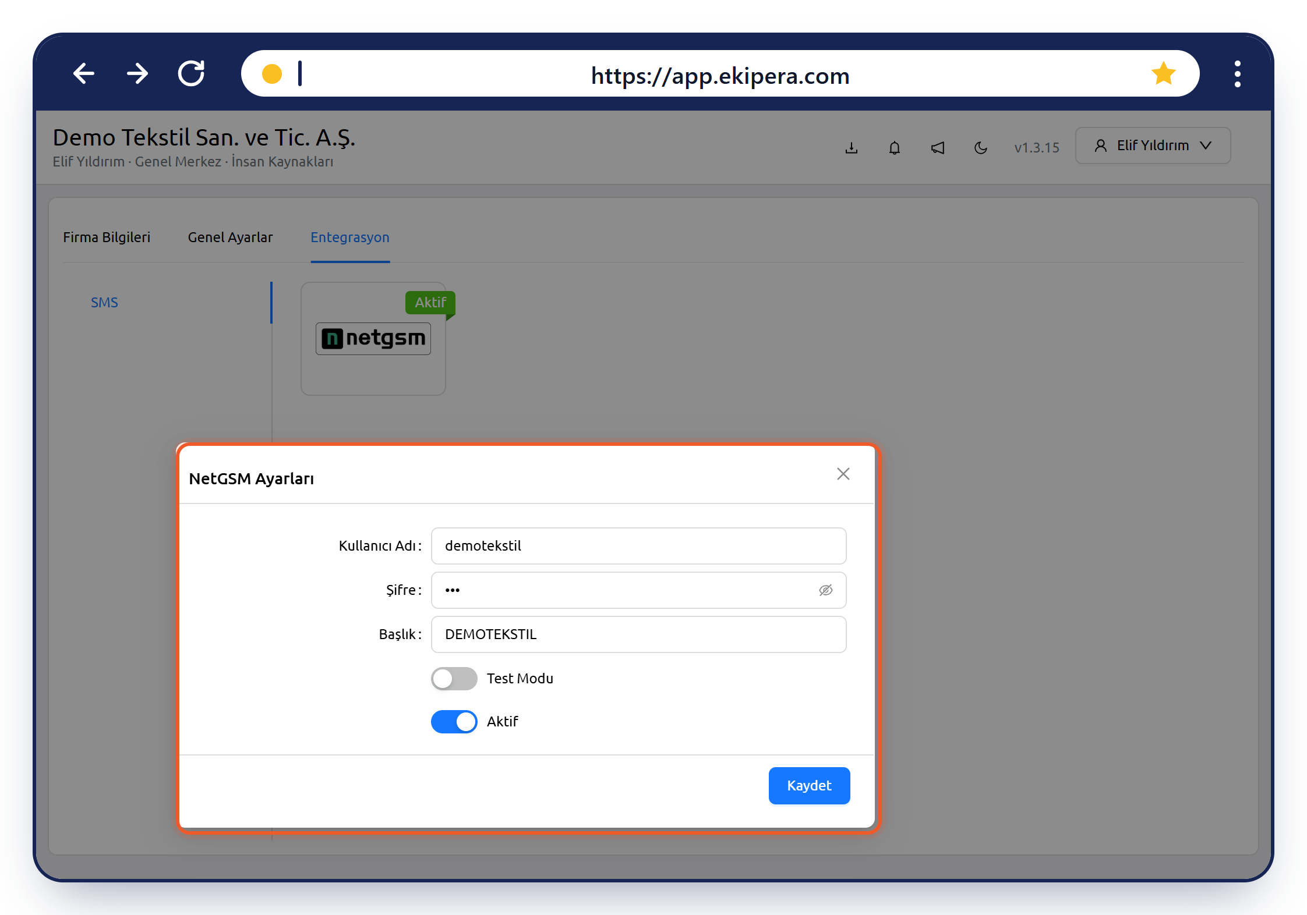This screenshot has height=915, width=1307.
Task: Open the Firma Bilgileri tab
Action: pos(107,237)
